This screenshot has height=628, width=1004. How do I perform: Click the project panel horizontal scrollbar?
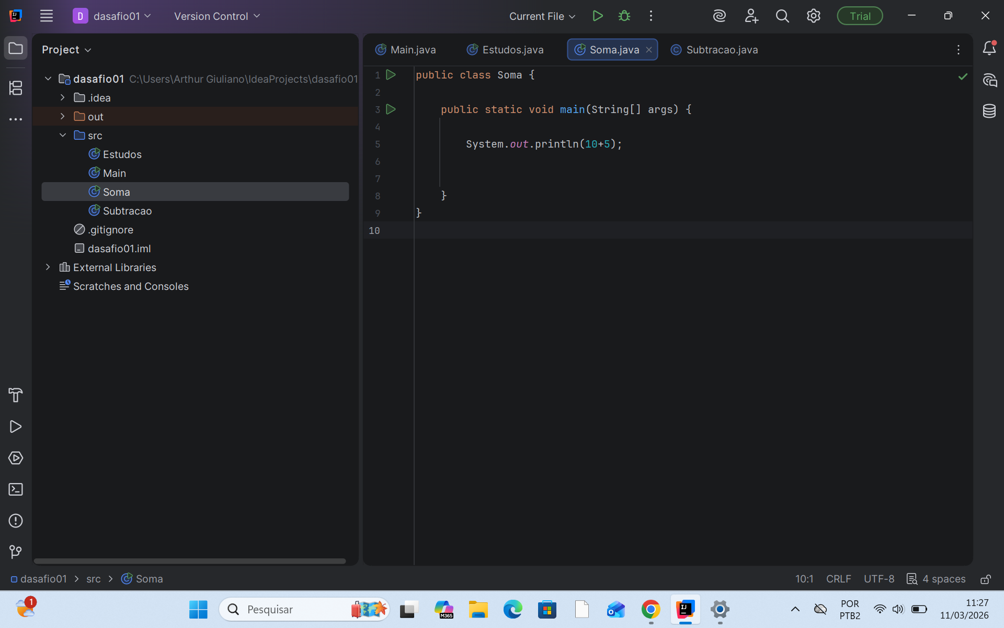point(189,561)
